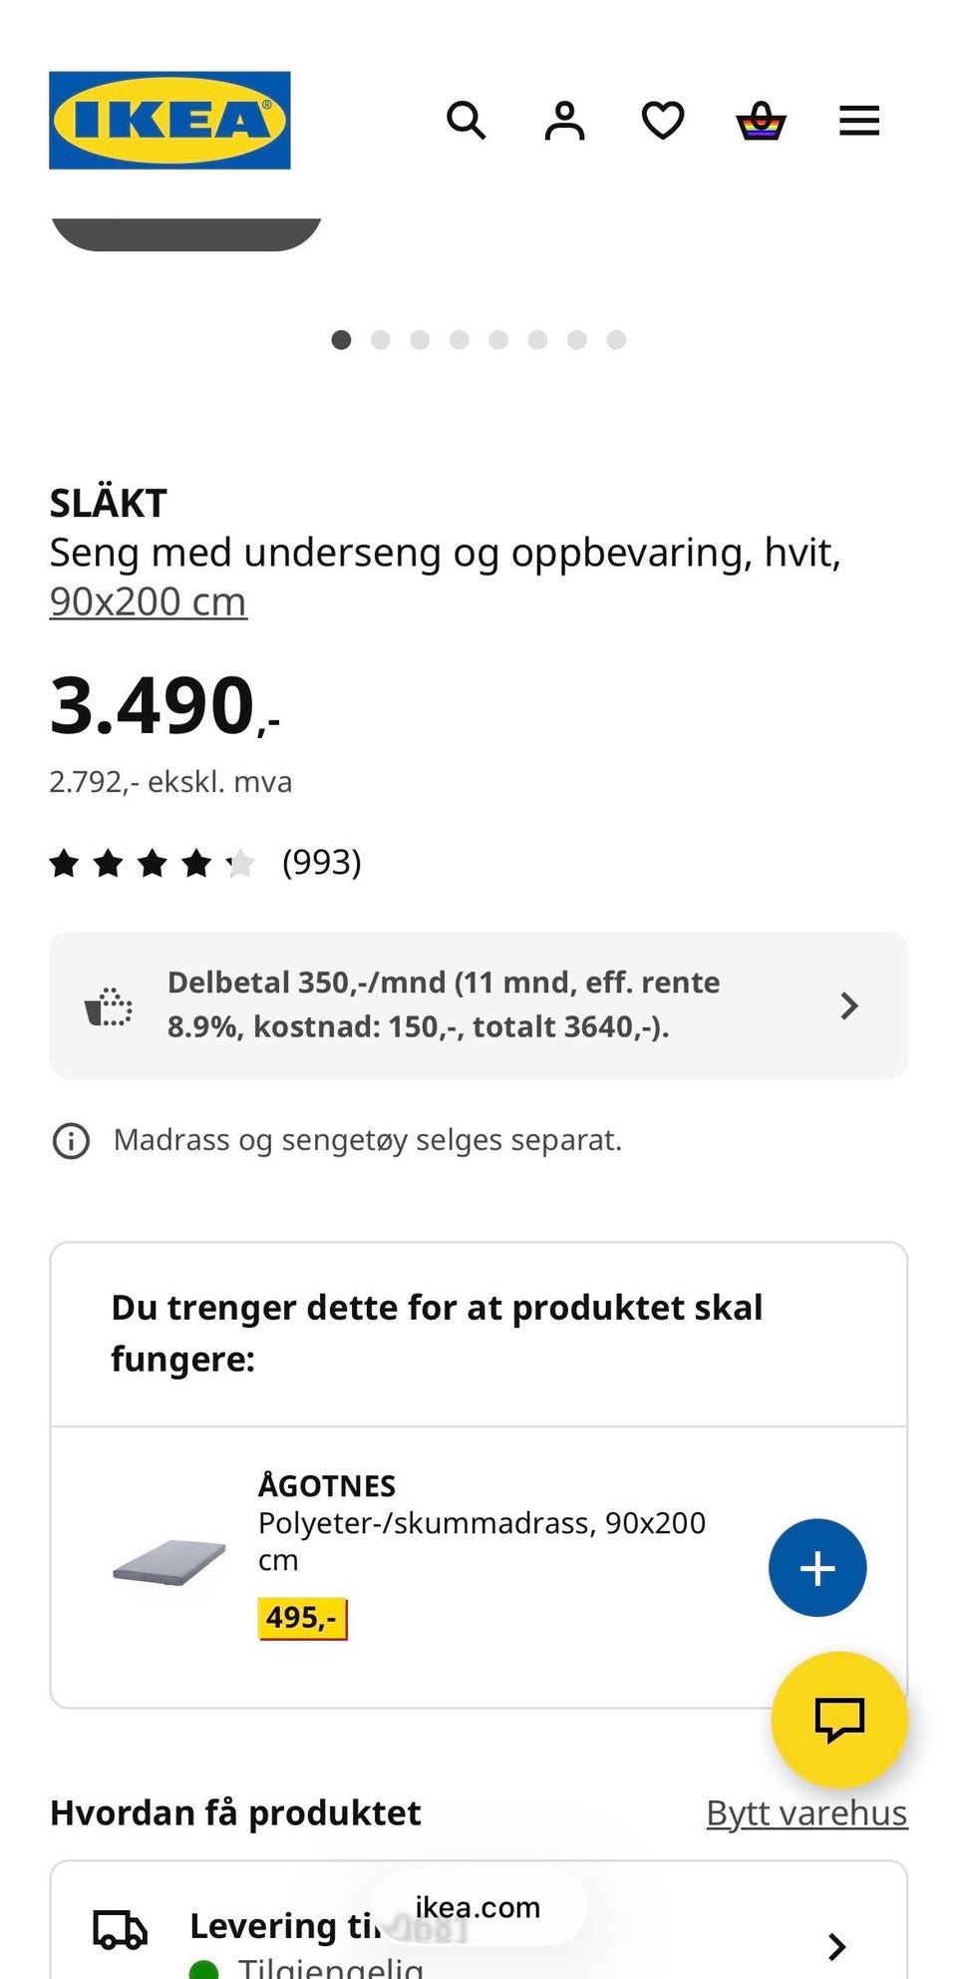957x1979 pixels.
Task: Select the fourth image carousel dot
Action: click(x=459, y=340)
